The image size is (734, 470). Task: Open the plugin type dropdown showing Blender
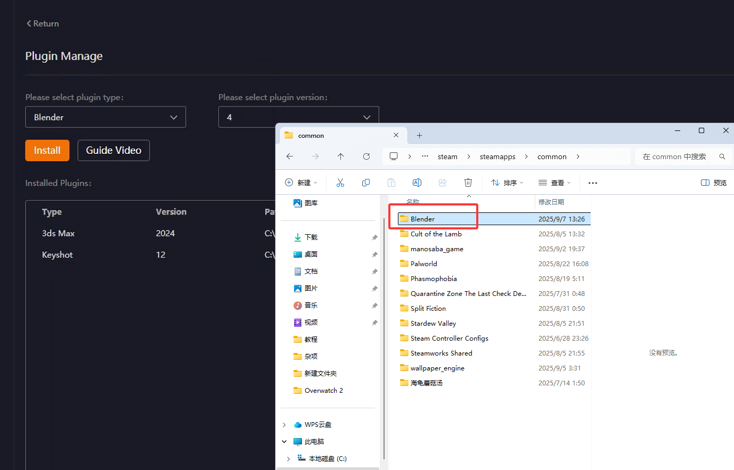105,117
